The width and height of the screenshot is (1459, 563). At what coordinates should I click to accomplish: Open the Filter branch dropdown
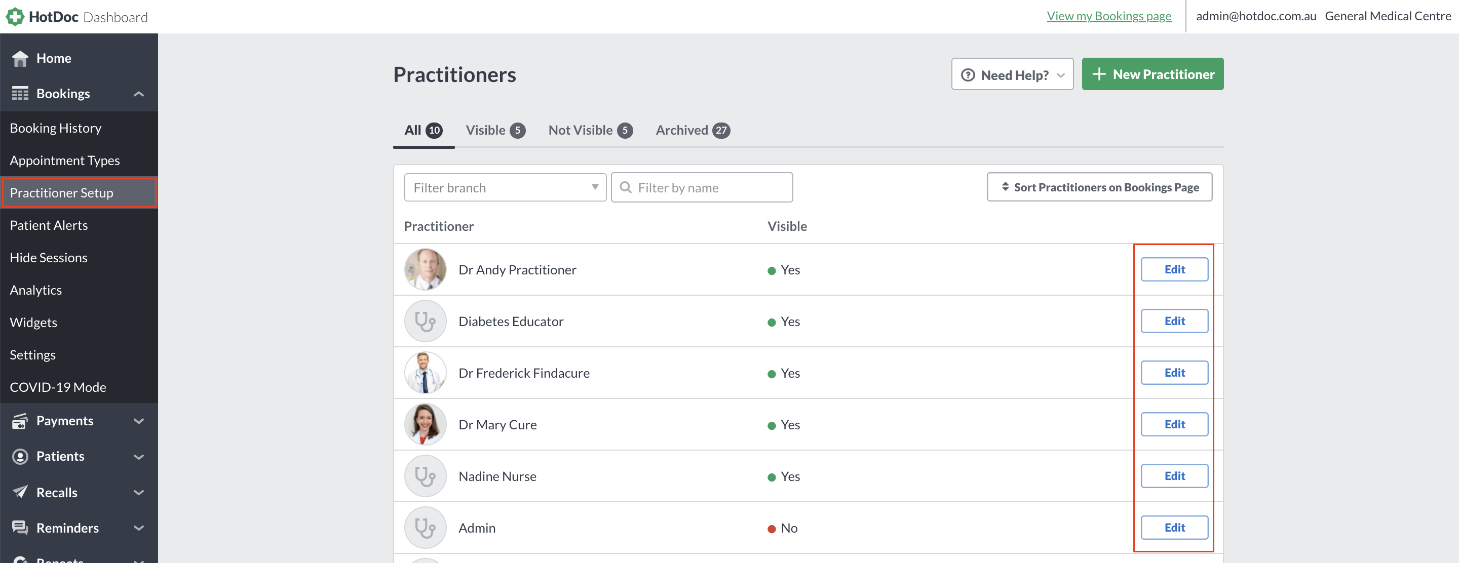pyautogui.click(x=505, y=187)
